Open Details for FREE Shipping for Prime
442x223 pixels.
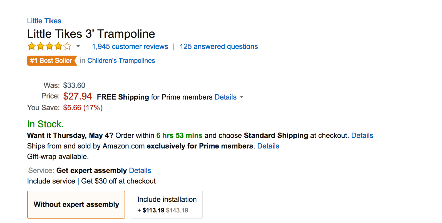pos(225,97)
